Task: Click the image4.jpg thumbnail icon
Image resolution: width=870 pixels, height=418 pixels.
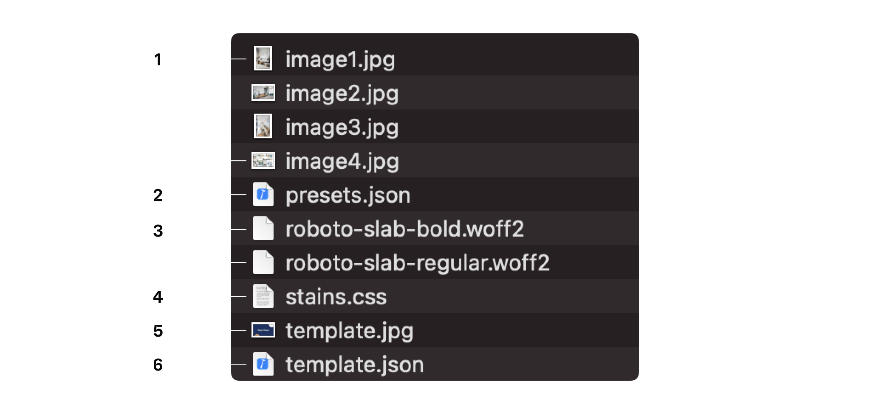Action: point(263,161)
